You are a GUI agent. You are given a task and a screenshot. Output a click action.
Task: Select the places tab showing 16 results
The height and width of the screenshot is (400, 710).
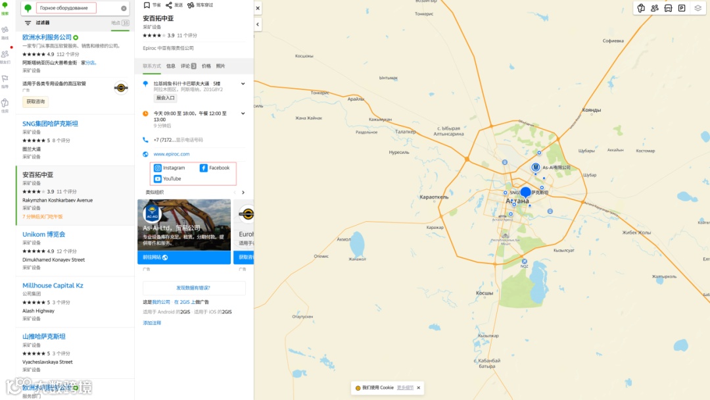click(x=120, y=23)
